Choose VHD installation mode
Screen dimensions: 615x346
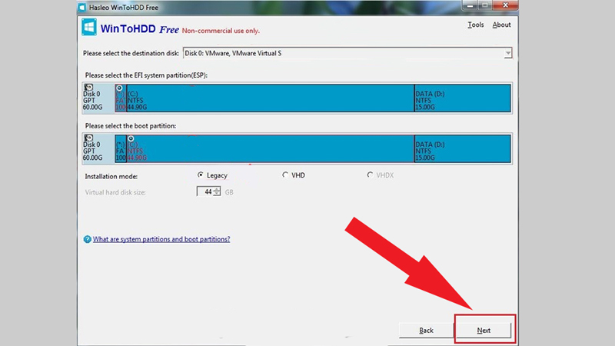[x=285, y=175]
